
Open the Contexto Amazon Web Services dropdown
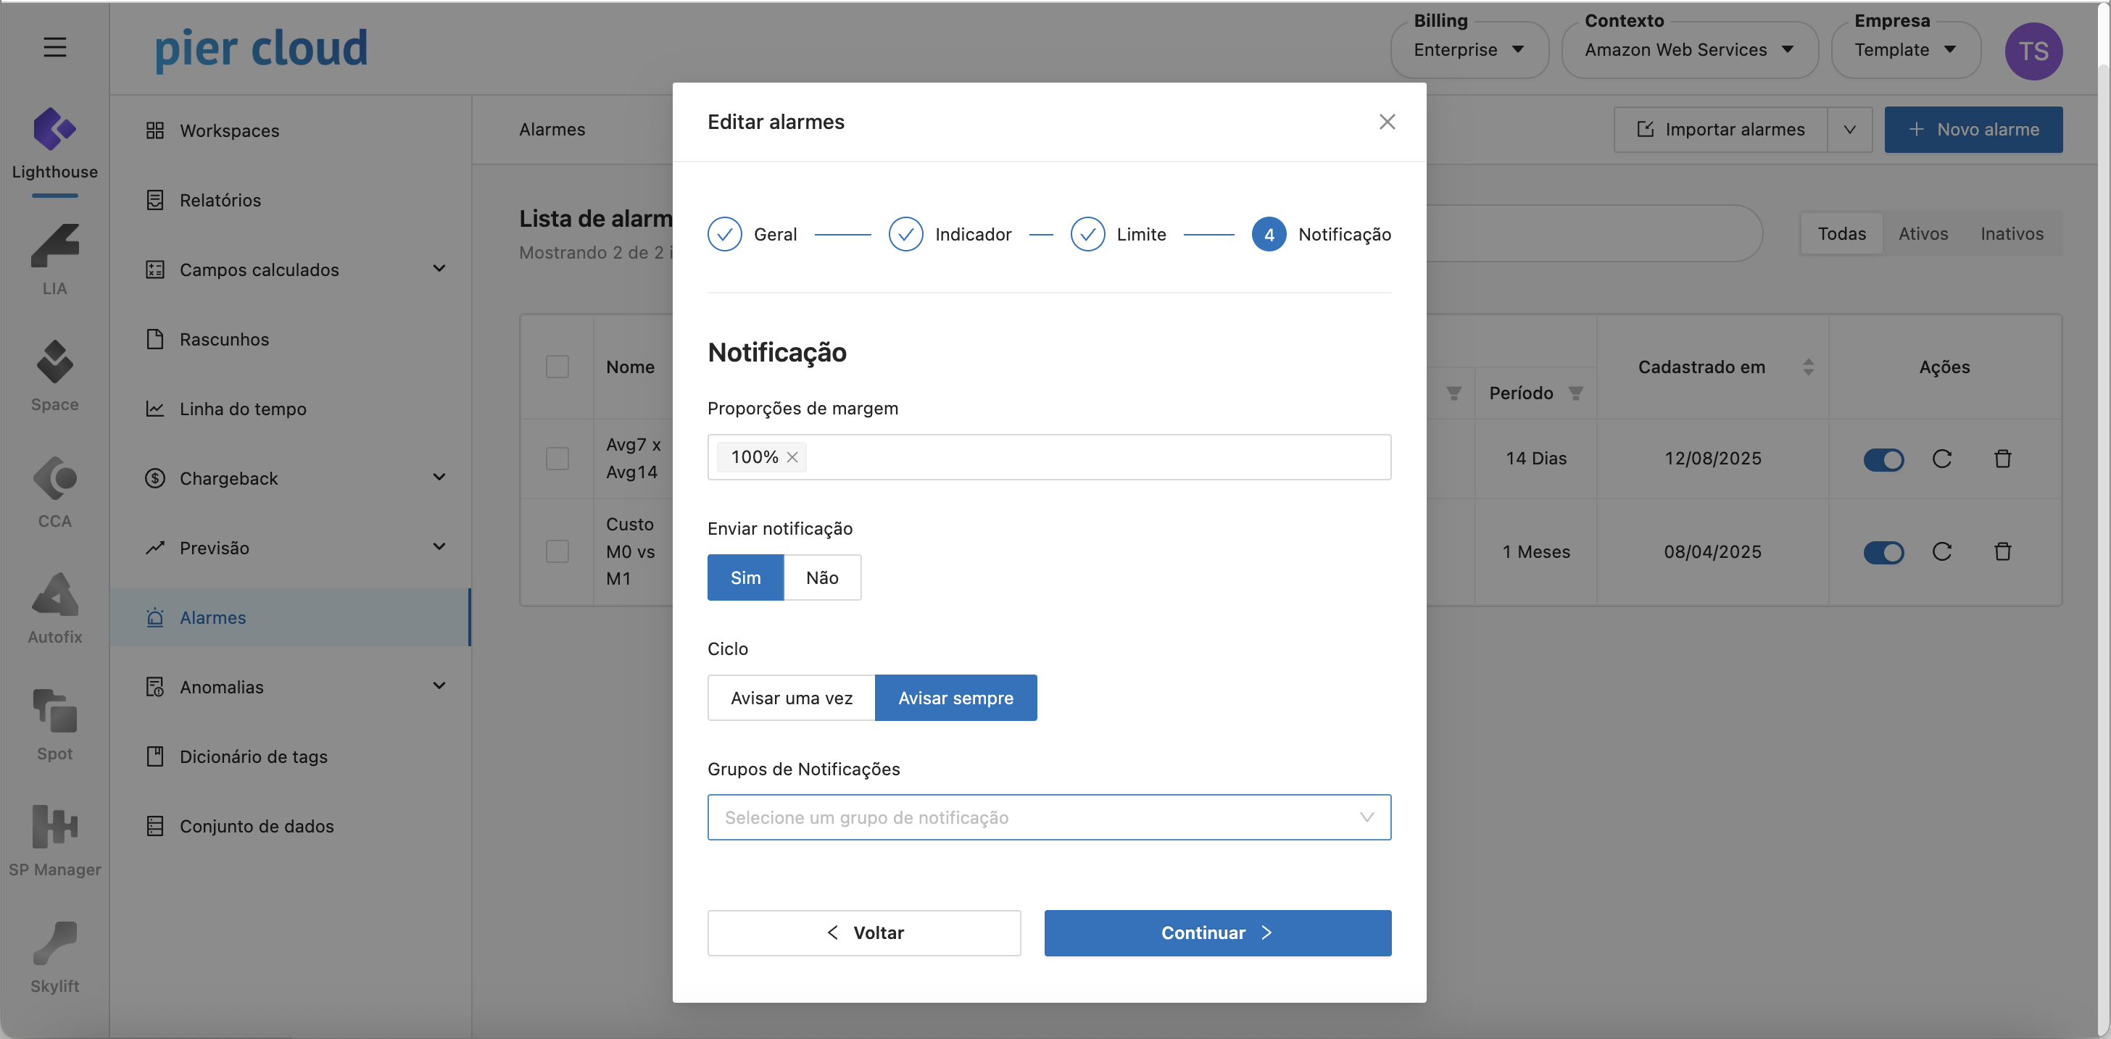[1689, 50]
